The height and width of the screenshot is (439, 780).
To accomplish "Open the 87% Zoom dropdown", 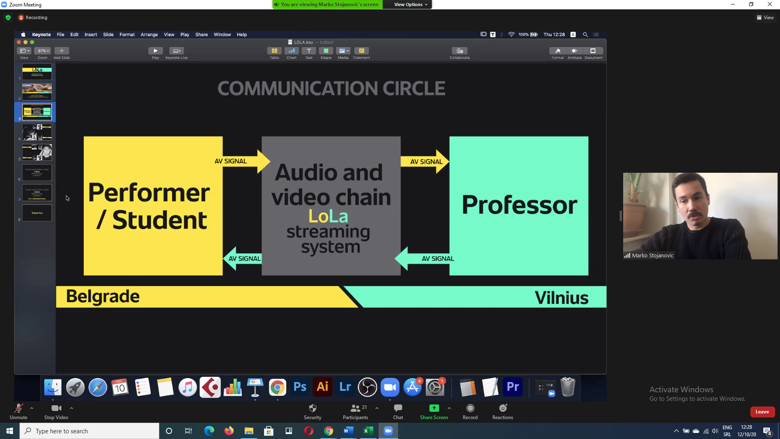I will coord(42,51).
